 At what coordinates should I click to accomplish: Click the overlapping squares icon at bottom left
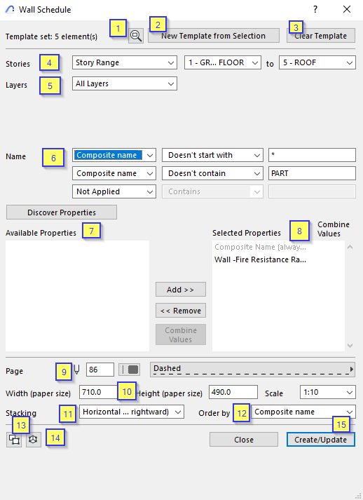14,440
